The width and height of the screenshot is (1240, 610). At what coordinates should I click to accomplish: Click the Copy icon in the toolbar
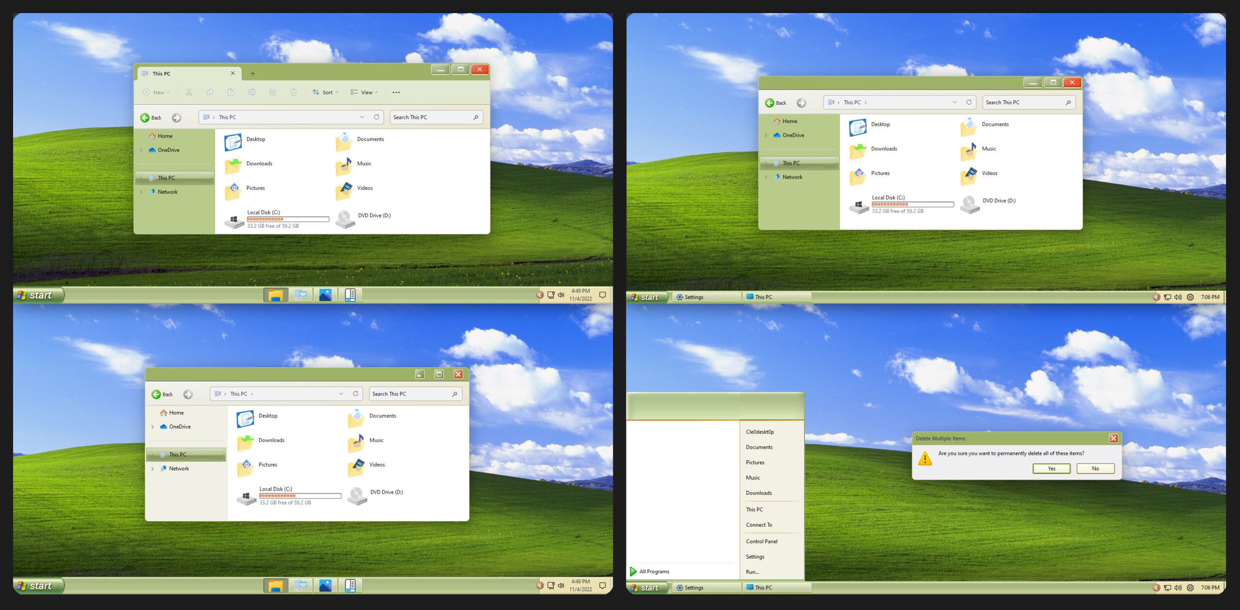tap(210, 92)
